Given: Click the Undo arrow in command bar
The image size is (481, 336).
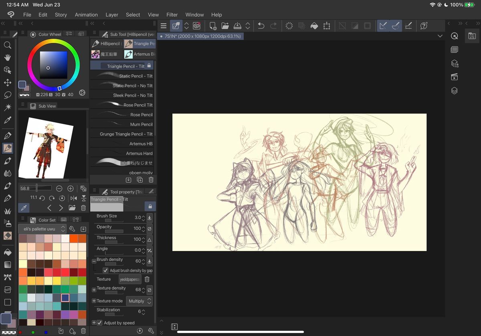Looking at the screenshot, I should [x=261, y=26].
